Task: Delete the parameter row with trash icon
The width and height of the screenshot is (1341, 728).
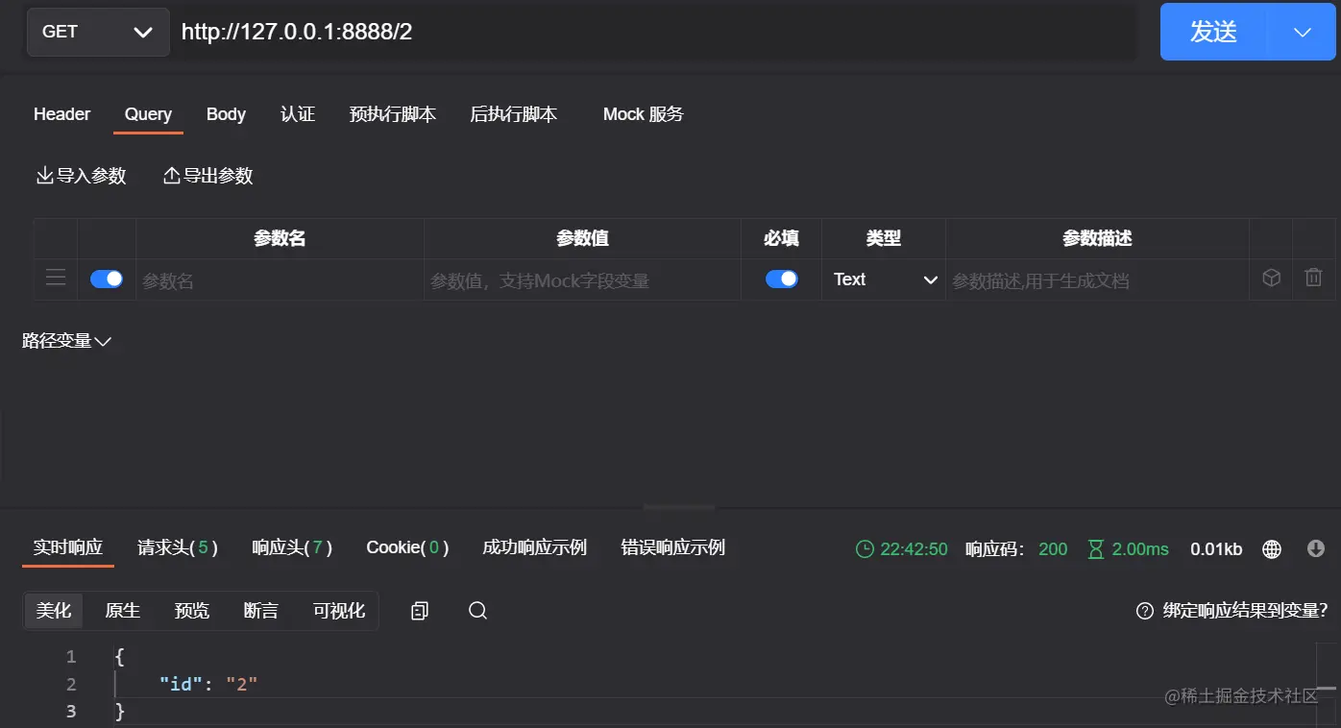Action: tap(1313, 278)
